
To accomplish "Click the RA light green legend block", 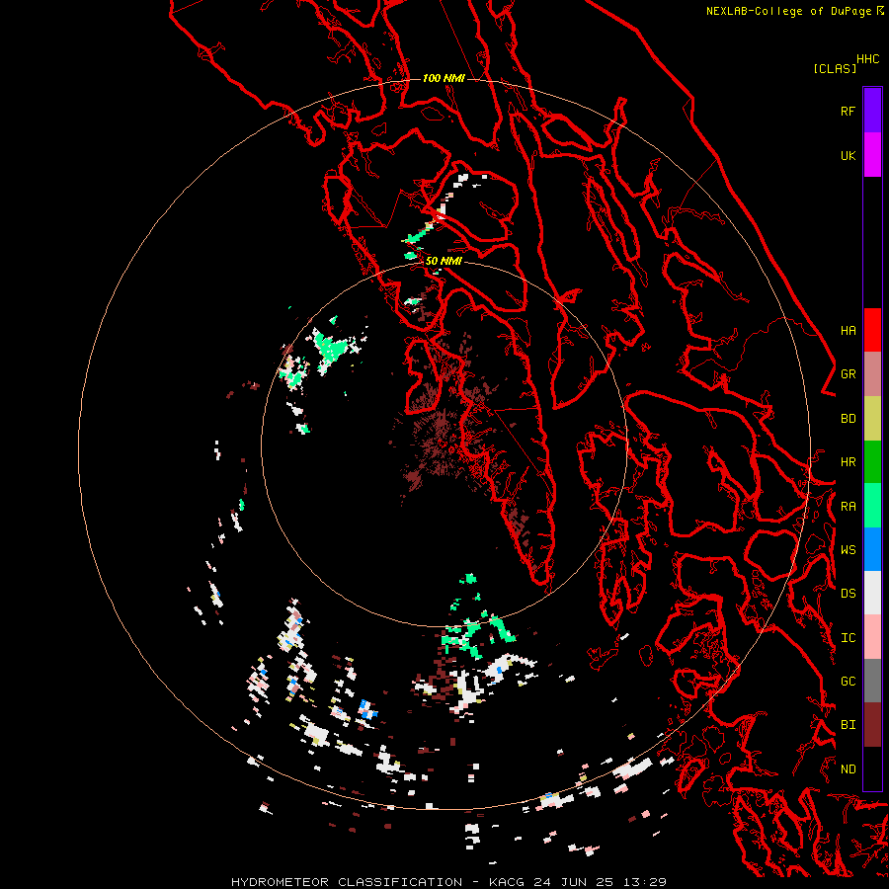I will (x=872, y=506).
